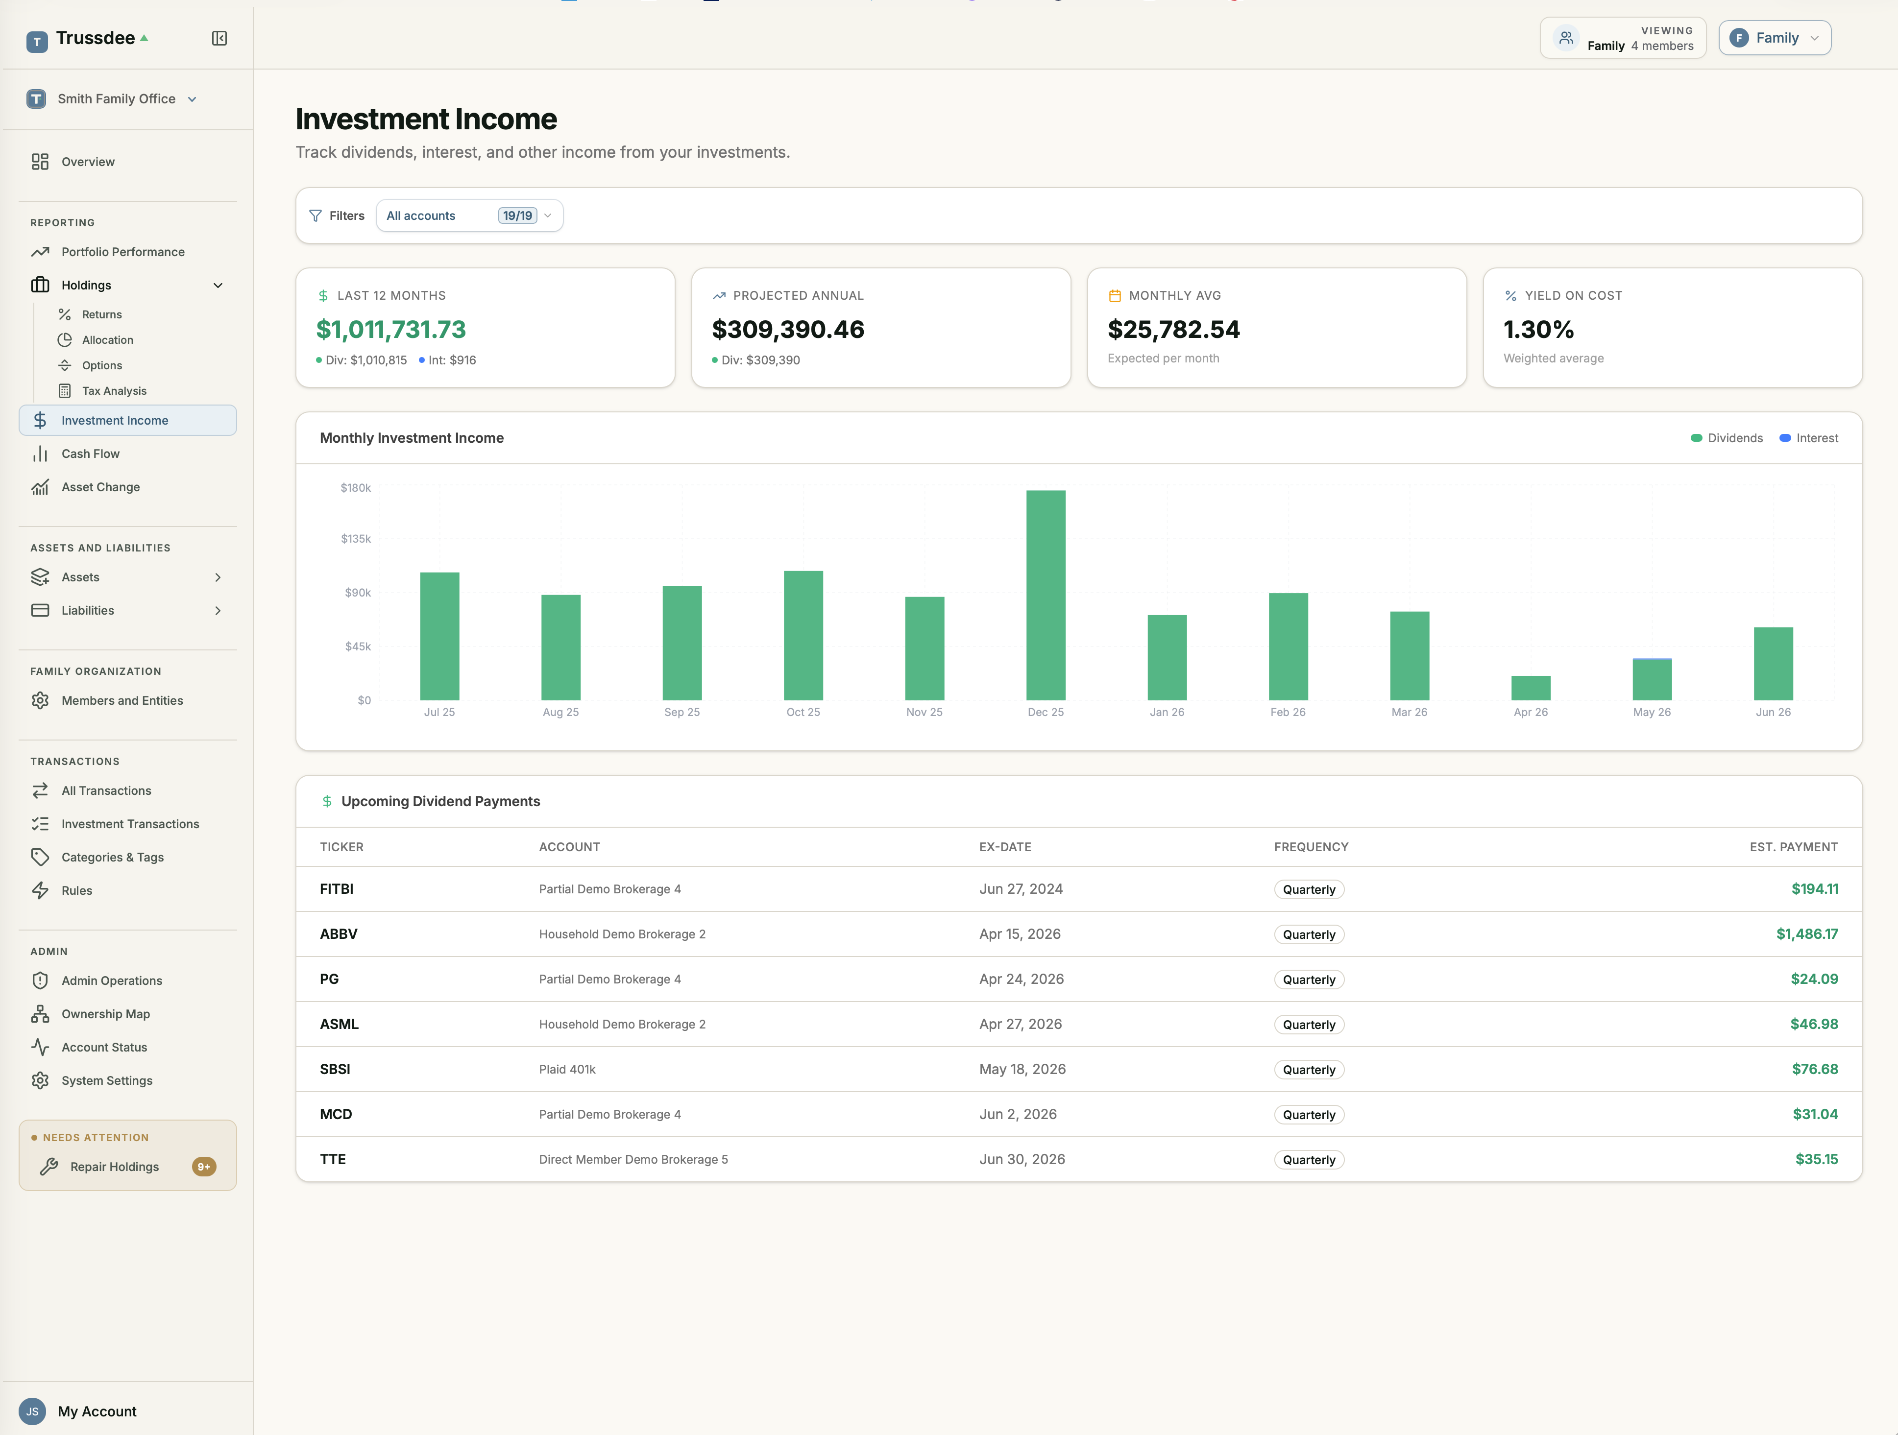Click JS avatar for My Account
This screenshot has height=1435, width=1898.
(33, 1411)
